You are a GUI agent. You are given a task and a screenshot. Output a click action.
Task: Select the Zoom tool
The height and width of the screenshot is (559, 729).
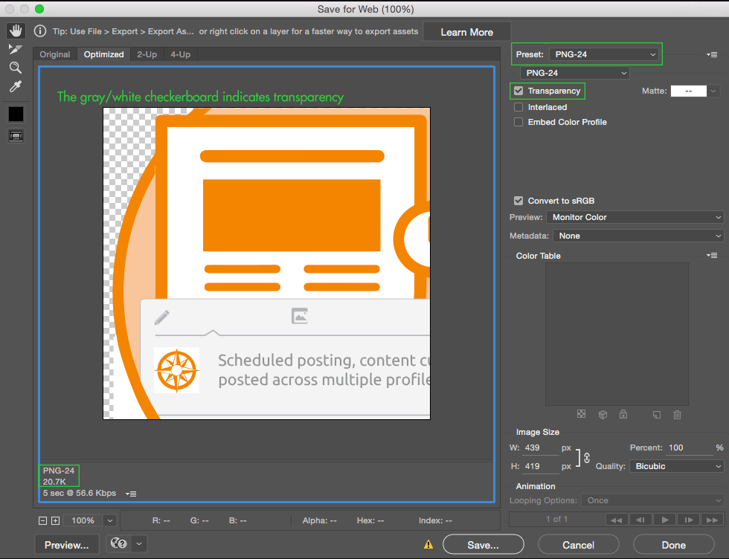pyautogui.click(x=16, y=68)
